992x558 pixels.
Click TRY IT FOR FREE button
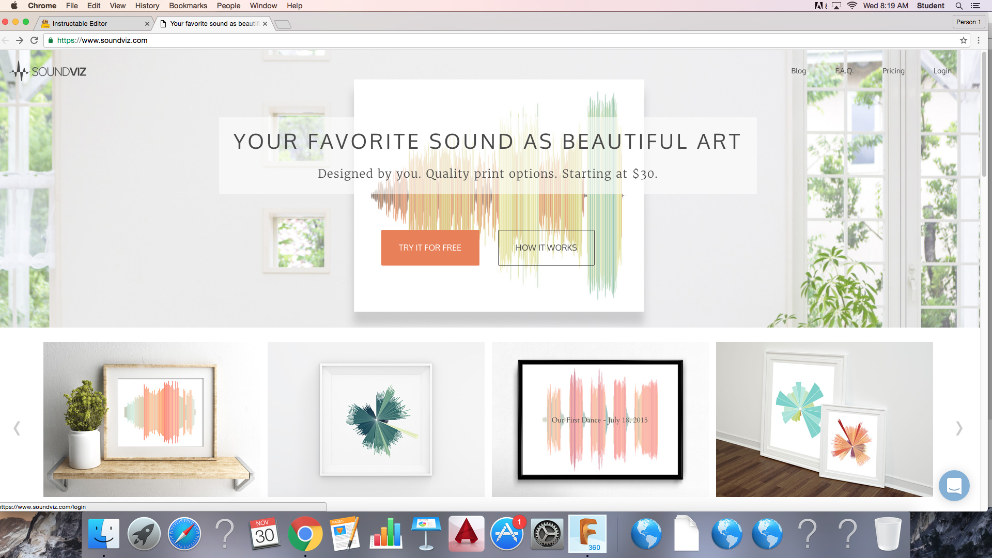pyautogui.click(x=430, y=247)
